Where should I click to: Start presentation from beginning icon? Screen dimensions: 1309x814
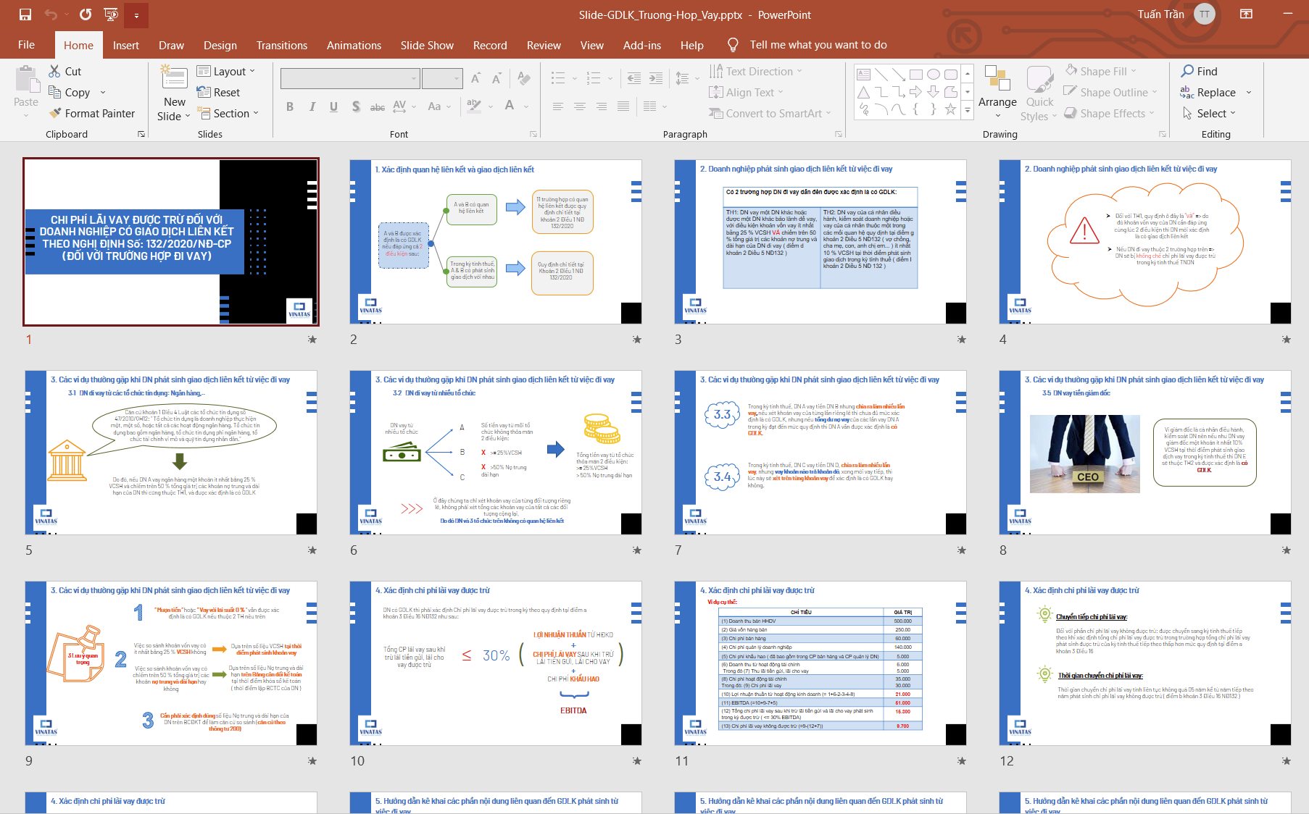click(x=111, y=14)
